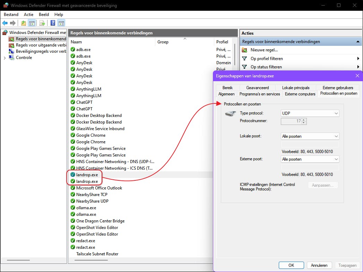The width and height of the screenshot is (363, 272).
Task: Click the Annuleren button
Action: [x=319, y=265]
